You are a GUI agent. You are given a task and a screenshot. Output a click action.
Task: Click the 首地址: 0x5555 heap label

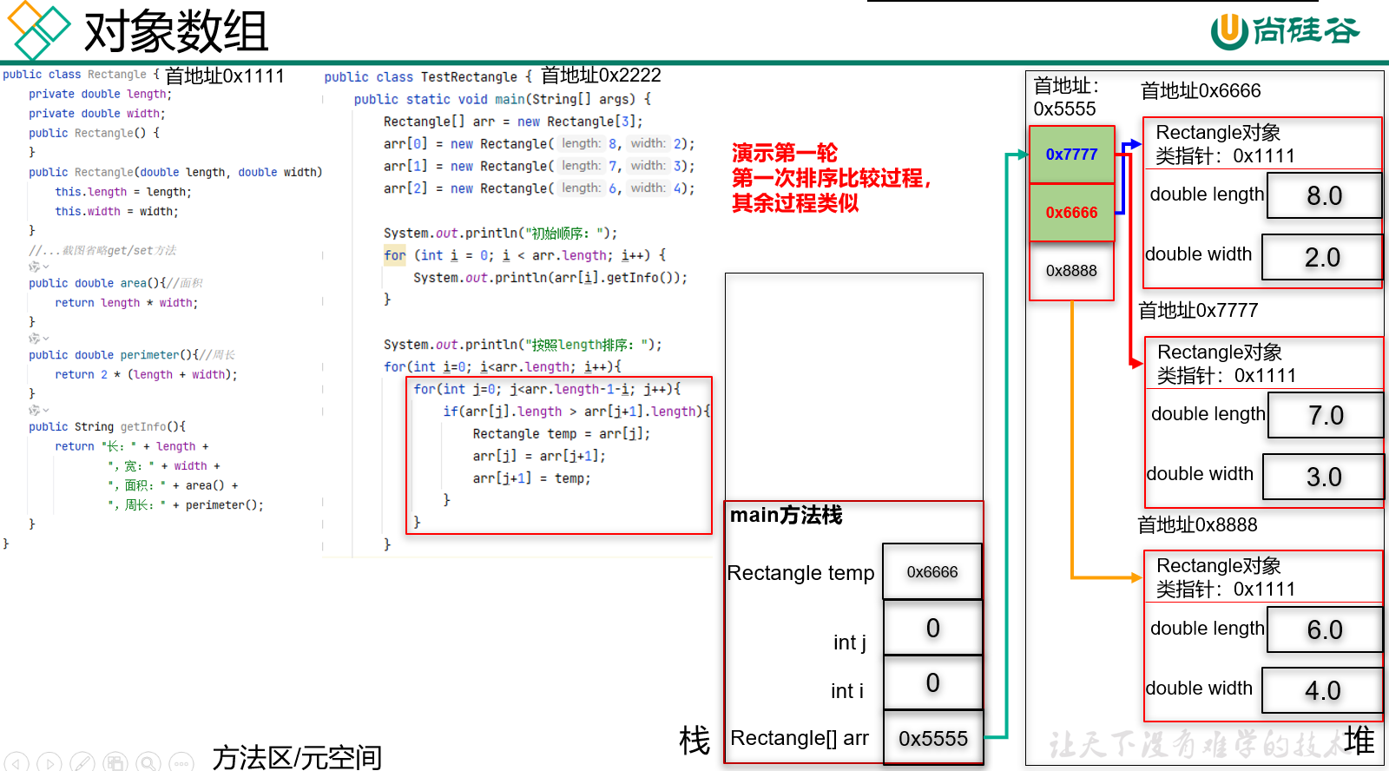pos(1066,97)
